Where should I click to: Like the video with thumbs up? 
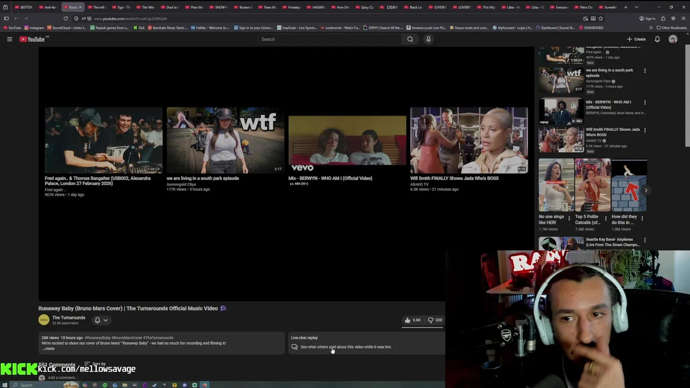click(413, 320)
